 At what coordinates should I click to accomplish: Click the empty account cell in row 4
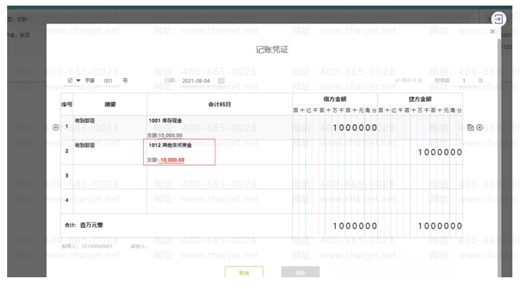click(220, 201)
